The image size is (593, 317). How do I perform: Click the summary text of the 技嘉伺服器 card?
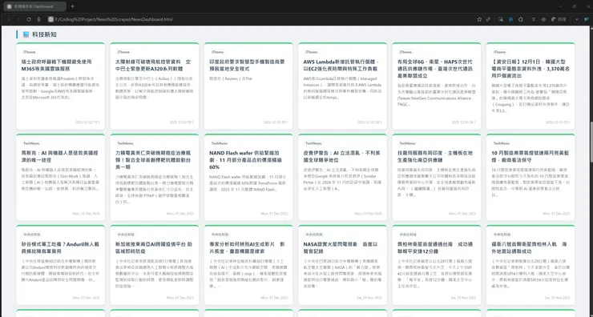pos(437,183)
